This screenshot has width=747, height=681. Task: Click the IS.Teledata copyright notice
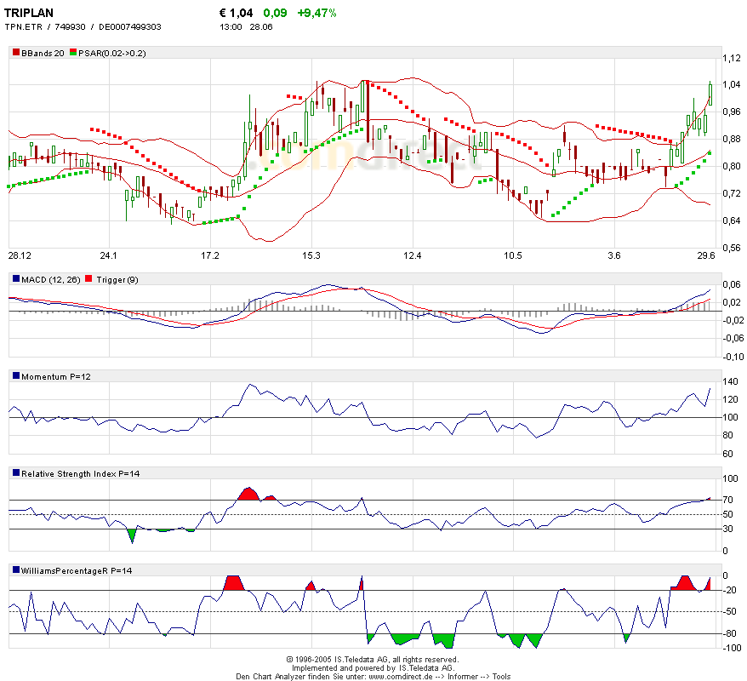point(373,660)
